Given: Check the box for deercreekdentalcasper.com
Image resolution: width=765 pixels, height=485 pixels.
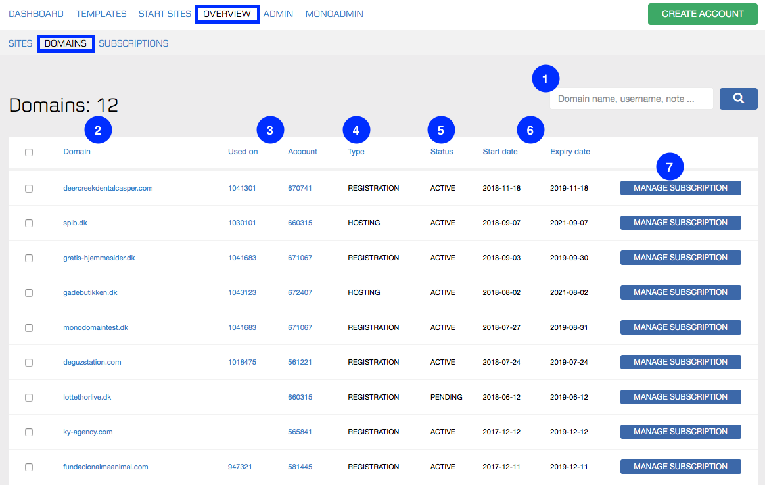Looking at the screenshot, I should point(29,189).
